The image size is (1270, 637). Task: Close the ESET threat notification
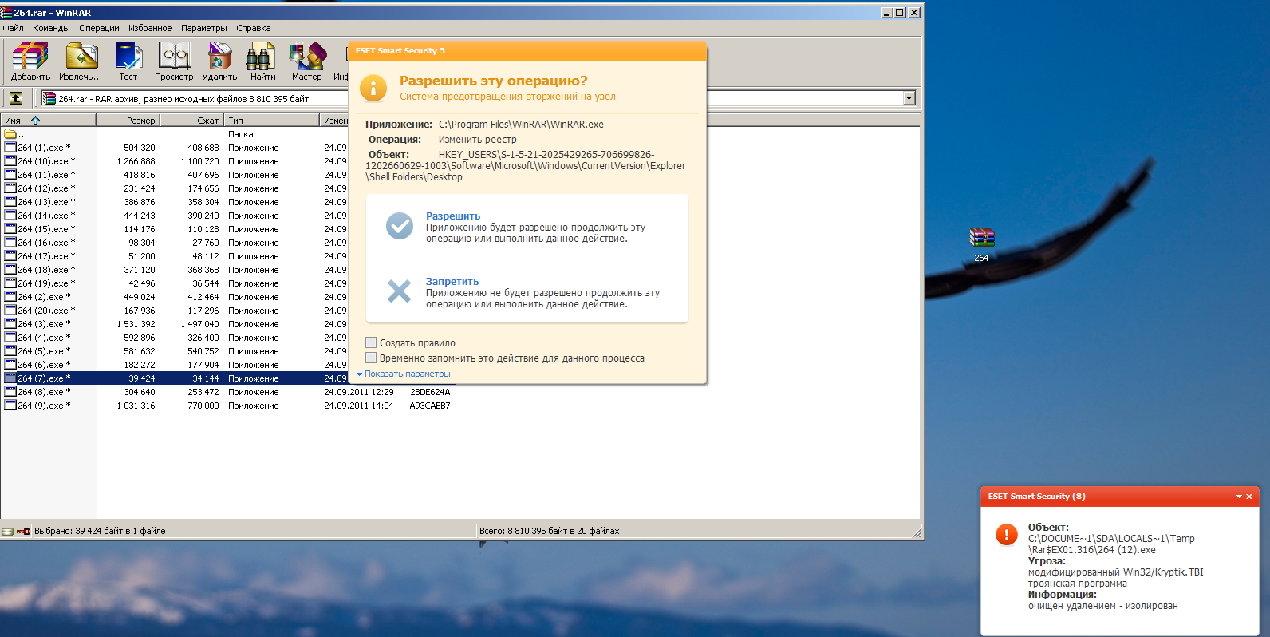click(x=1249, y=497)
